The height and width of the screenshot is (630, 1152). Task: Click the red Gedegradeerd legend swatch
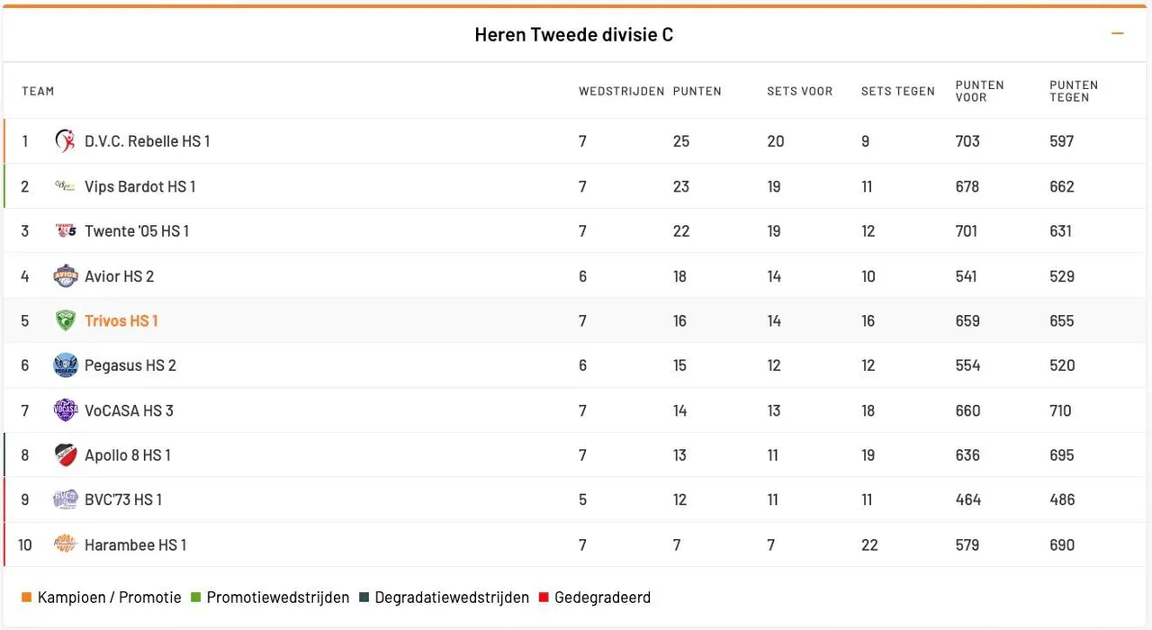[x=544, y=598]
